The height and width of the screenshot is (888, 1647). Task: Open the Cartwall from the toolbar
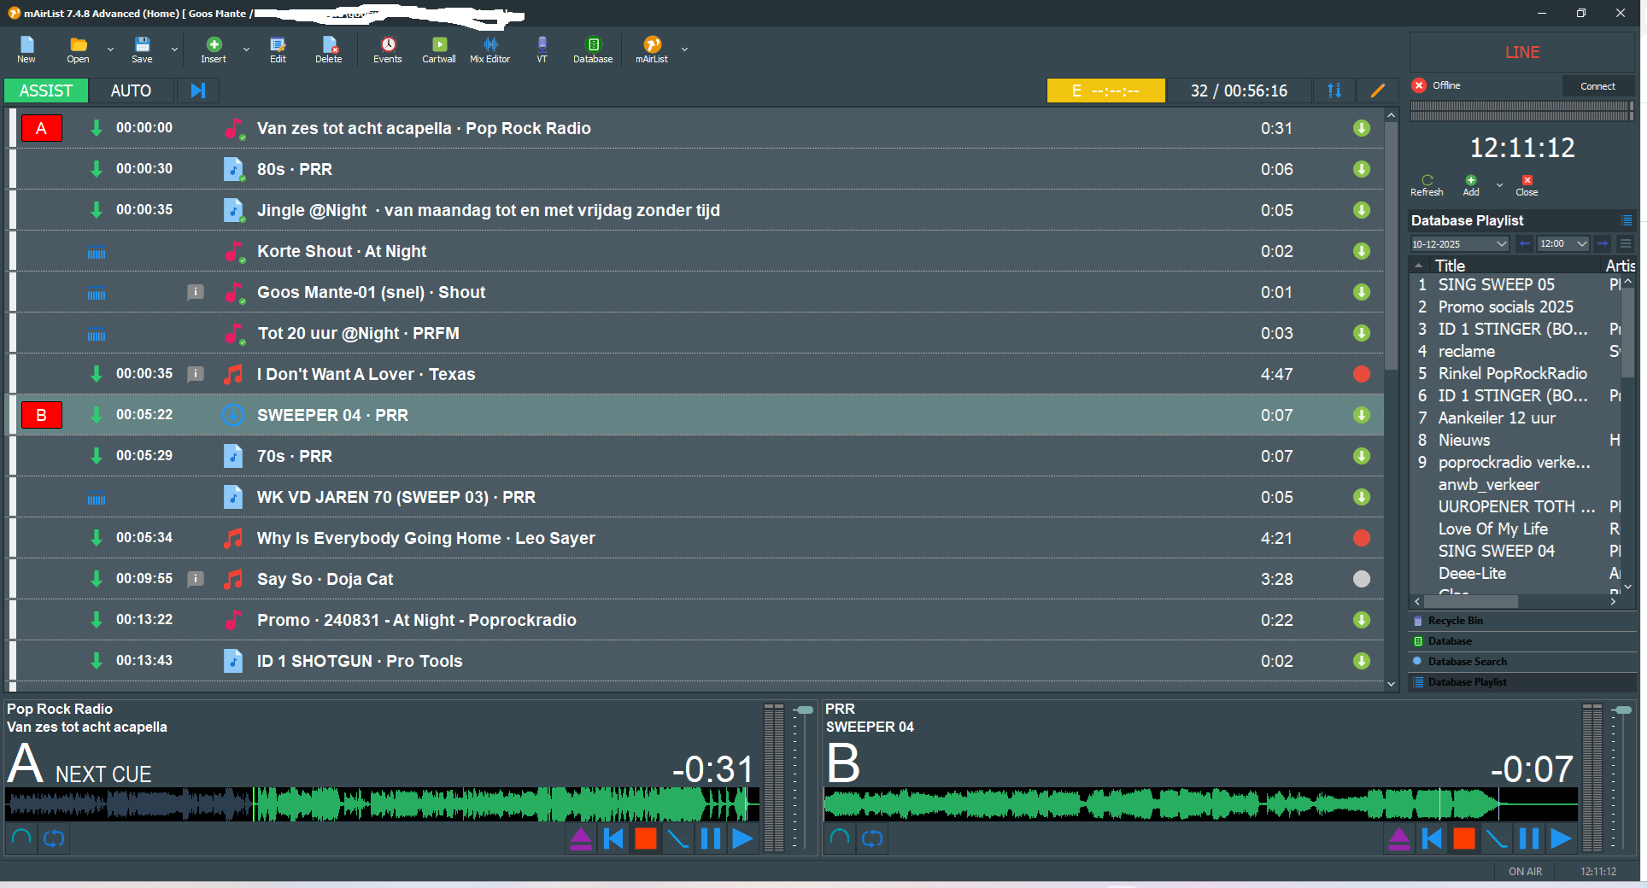tap(438, 50)
